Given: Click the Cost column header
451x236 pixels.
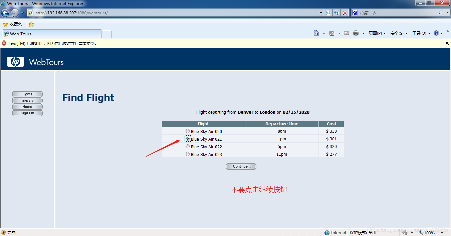Looking at the screenshot, I should [x=331, y=124].
